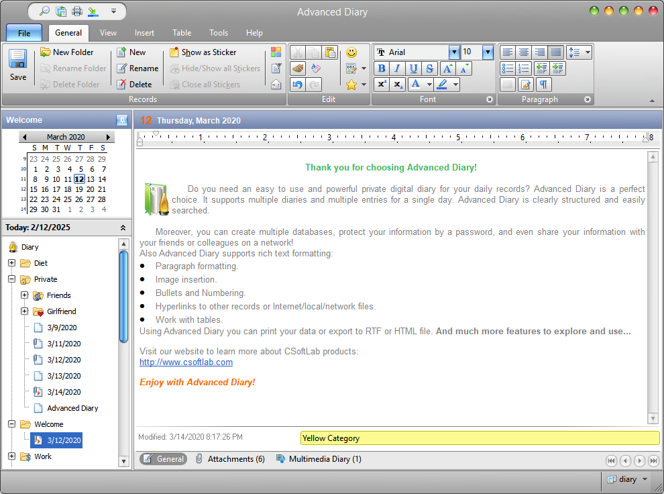Center align the paragraph

tap(524, 52)
